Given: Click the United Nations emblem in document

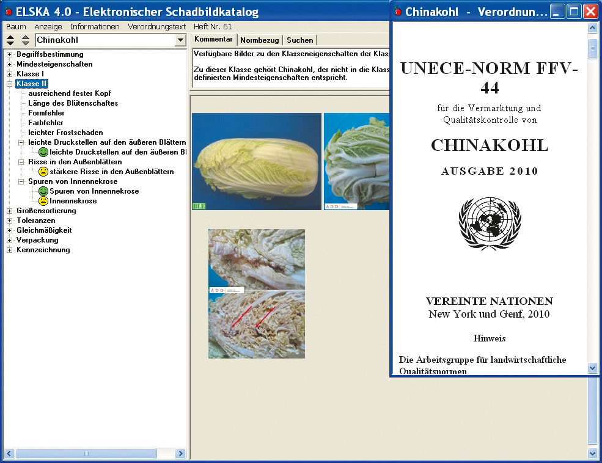Looking at the screenshot, I should 490,224.
